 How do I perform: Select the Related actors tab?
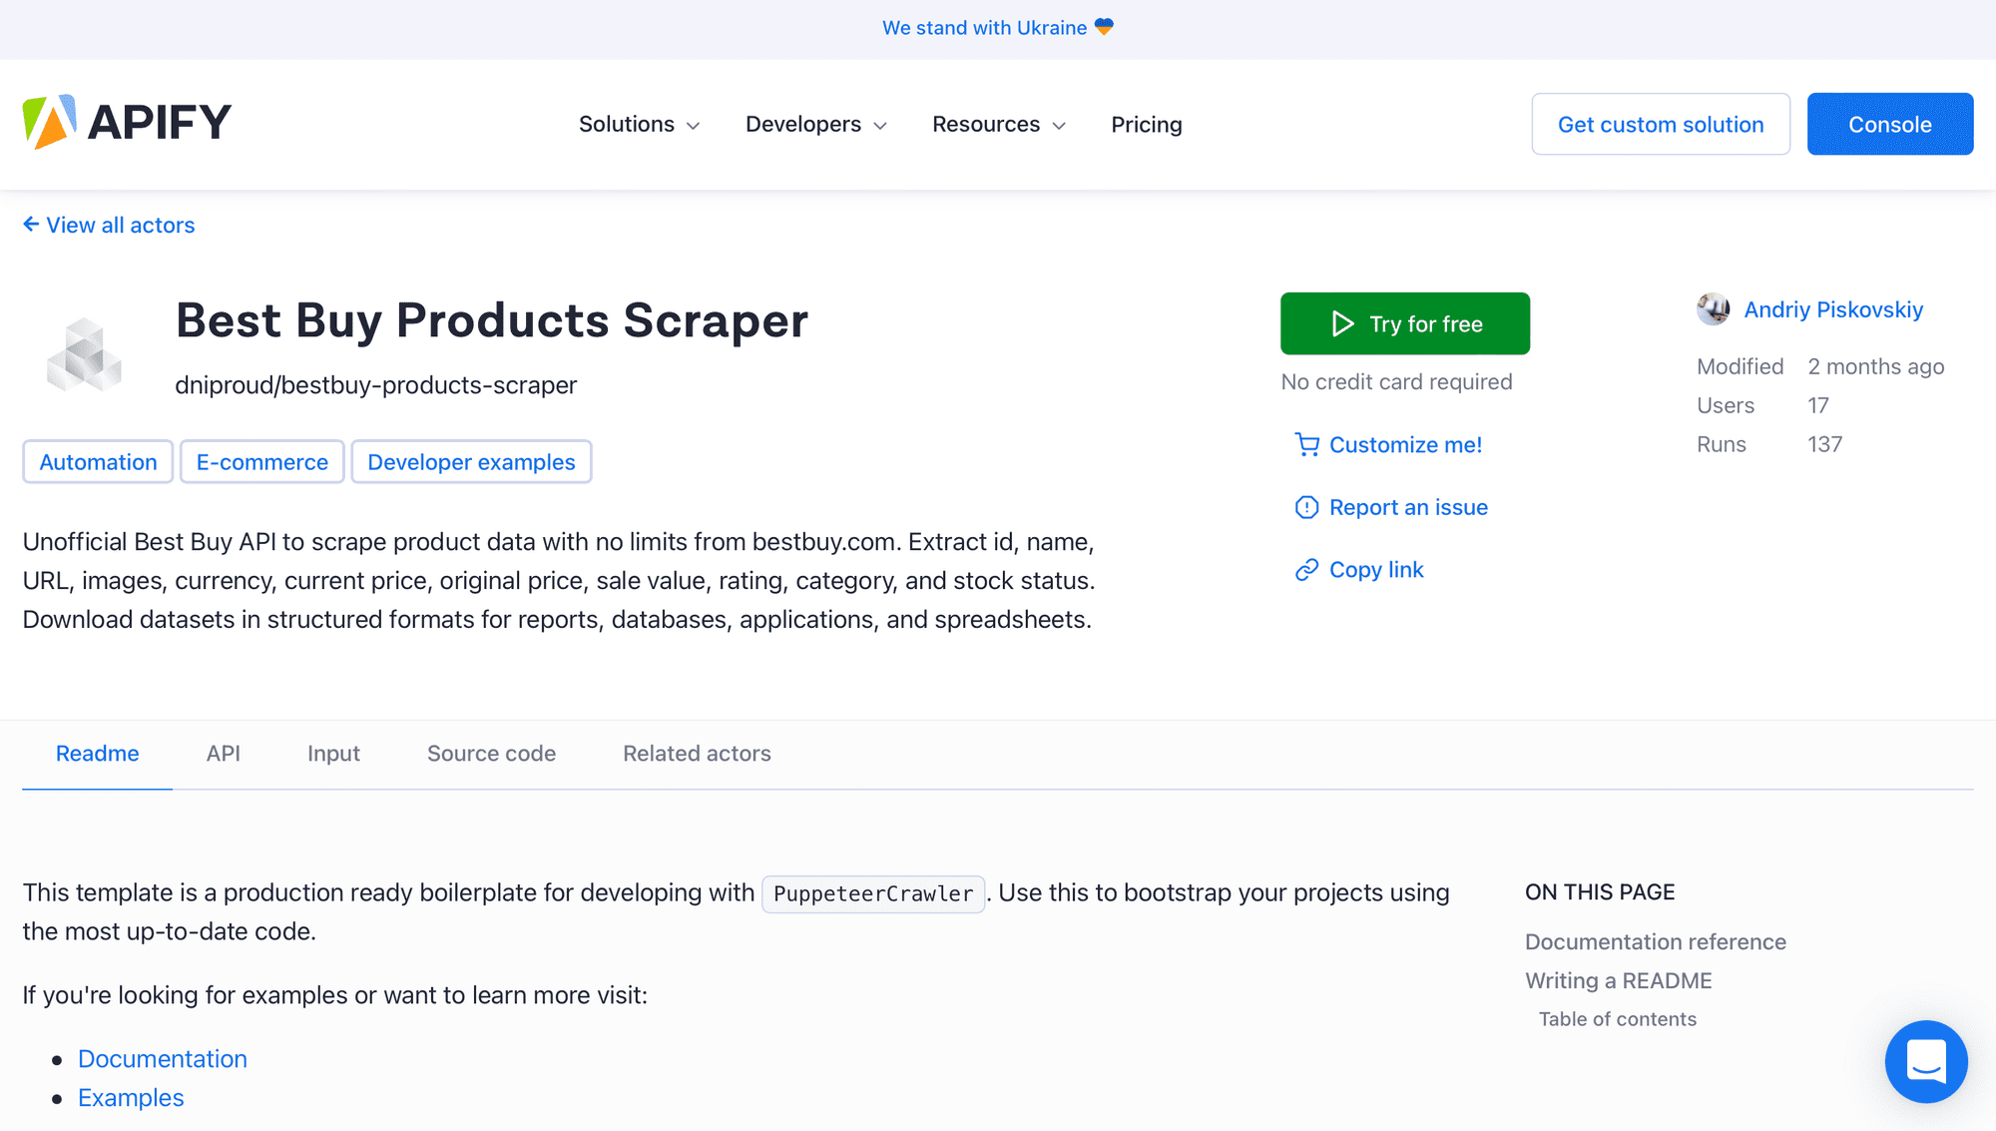point(697,753)
